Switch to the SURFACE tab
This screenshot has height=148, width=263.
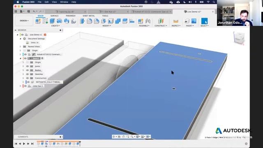click(x=55, y=16)
